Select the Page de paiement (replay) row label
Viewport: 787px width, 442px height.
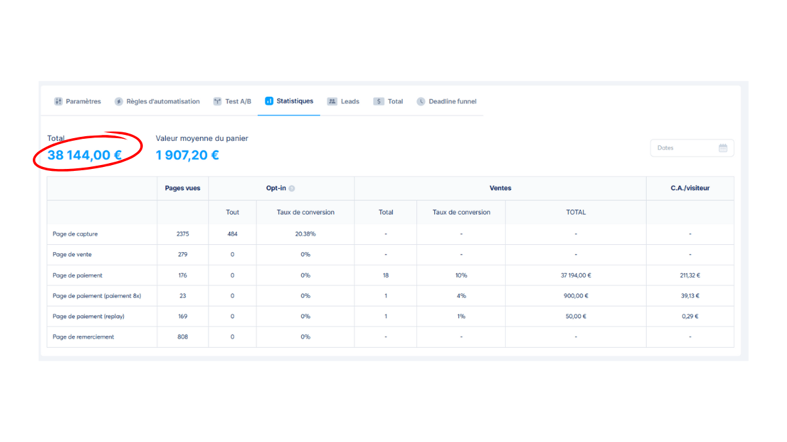coord(89,316)
